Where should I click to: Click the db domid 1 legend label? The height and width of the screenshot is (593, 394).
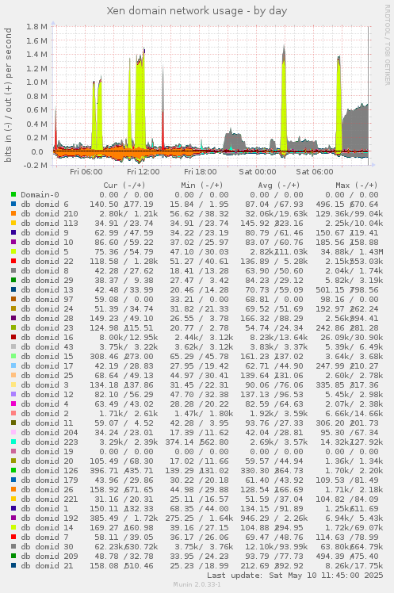click(x=44, y=509)
